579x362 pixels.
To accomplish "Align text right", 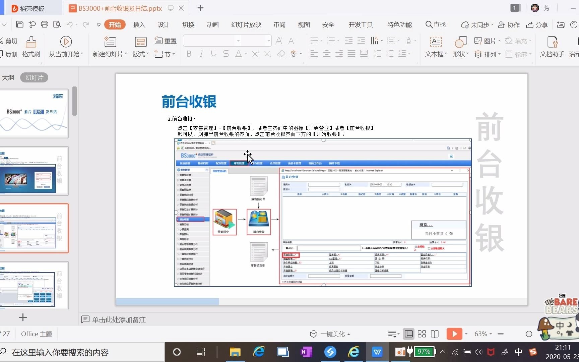I will (x=339, y=54).
